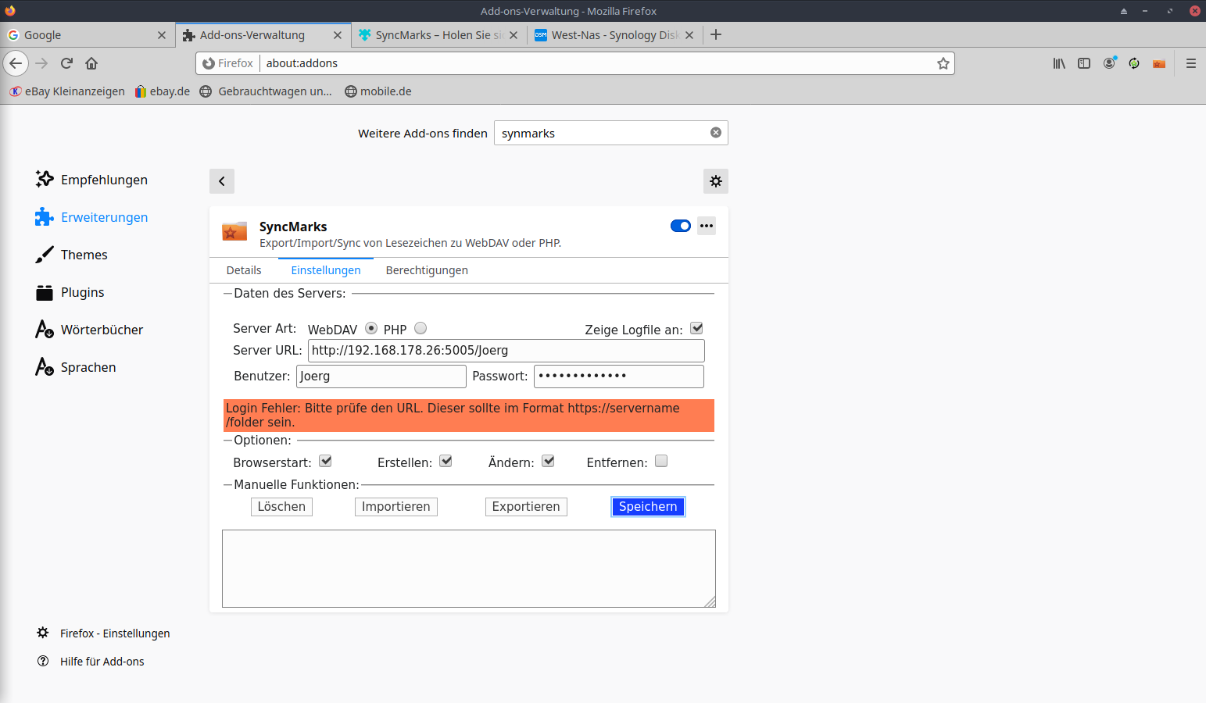
Task: Bookmark this page with the star icon
Action: (943, 63)
